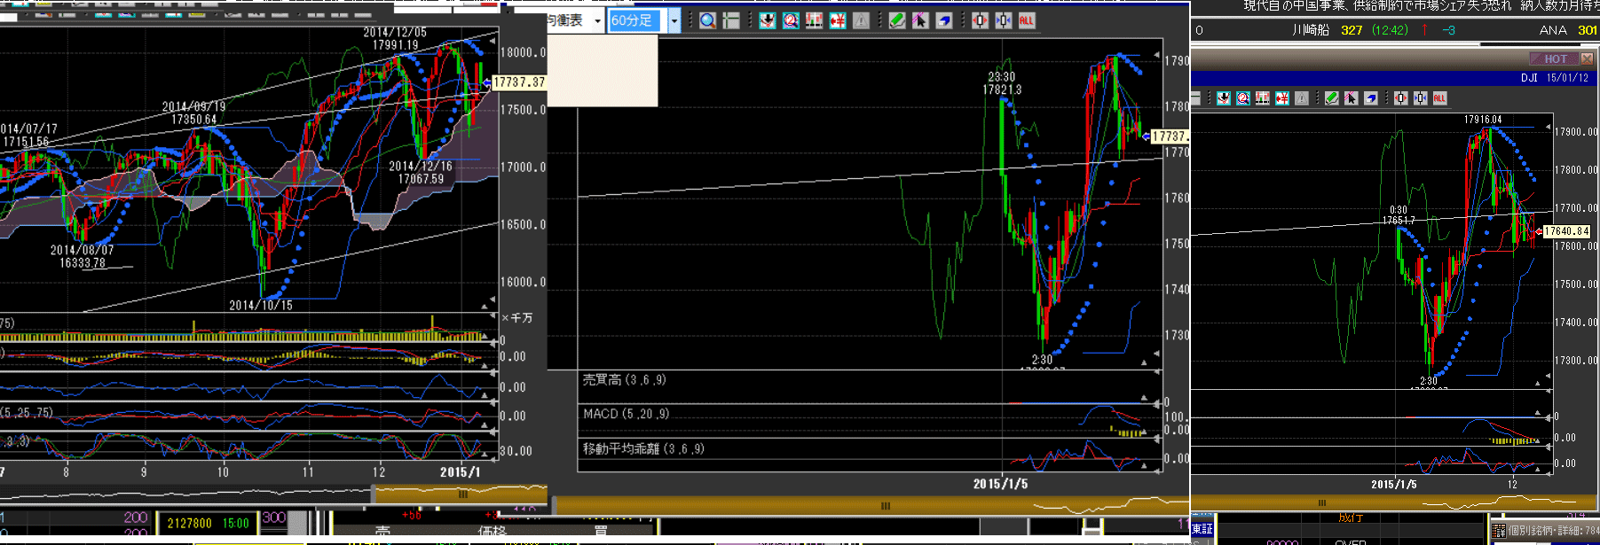1600x545 pixels.
Task: Click the red ALL icon in DJI chart toolbar
Action: (1439, 98)
